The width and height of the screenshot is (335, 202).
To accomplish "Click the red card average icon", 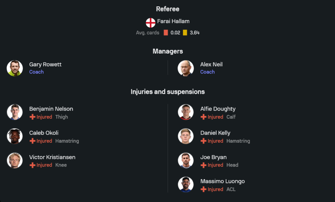I will (166, 33).
